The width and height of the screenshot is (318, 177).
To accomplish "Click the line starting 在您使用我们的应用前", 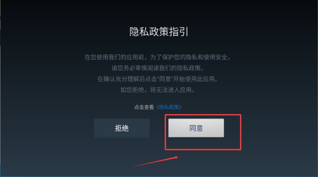I will coord(158,57).
